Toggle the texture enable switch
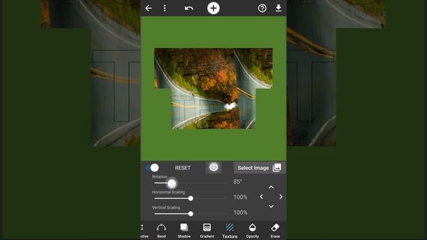 tap(152, 167)
